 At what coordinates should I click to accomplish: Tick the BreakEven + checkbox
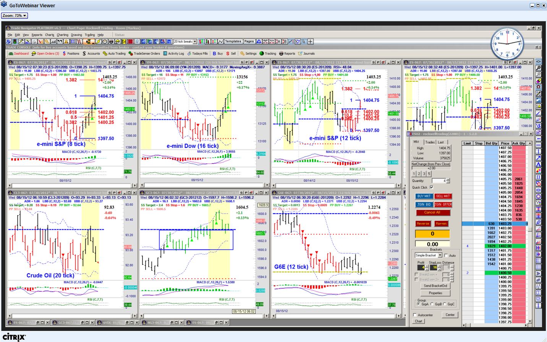pyautogui.click(x=416, y=274)
